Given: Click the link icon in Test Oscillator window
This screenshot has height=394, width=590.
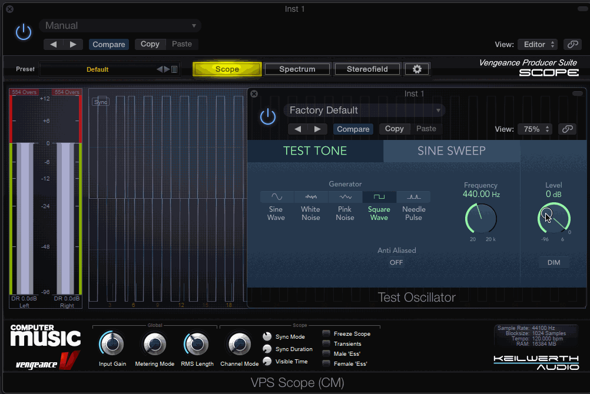Looking at the screenshot, I should click(x=568, y=129).
